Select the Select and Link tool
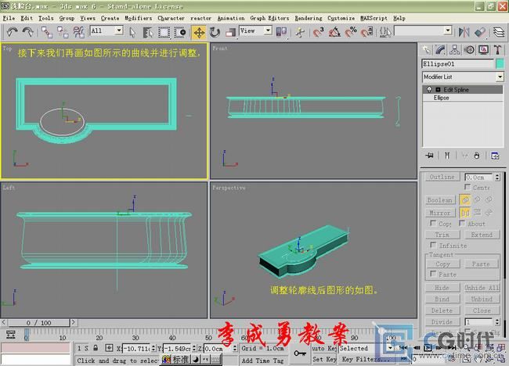 47,32
